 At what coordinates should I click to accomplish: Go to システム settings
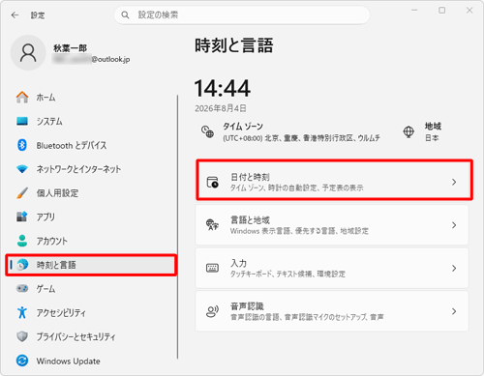pyautogui.click(x=91, y=121)
